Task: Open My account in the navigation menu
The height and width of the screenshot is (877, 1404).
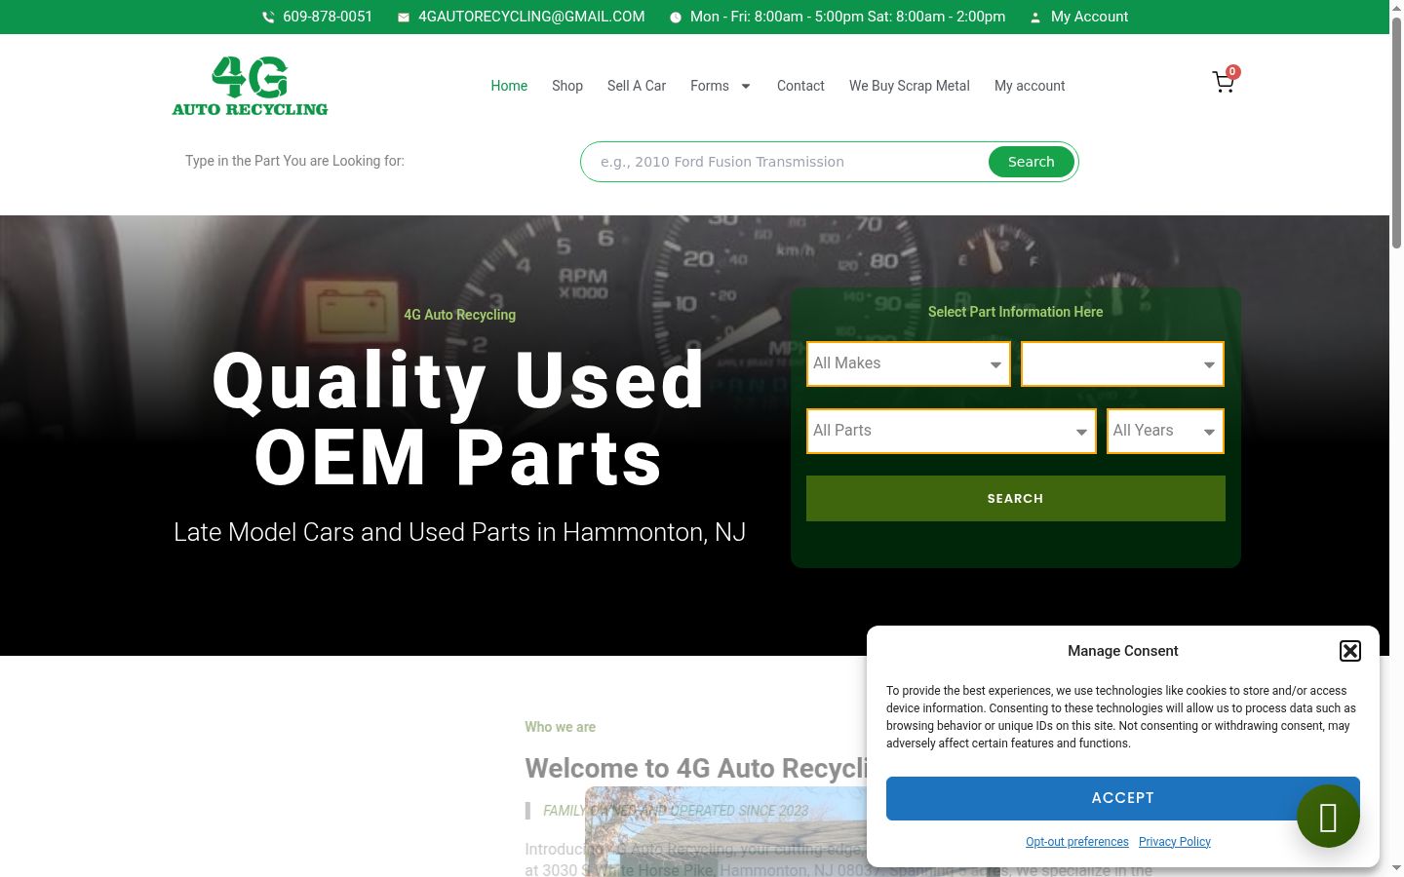Action: (1030, 86)
